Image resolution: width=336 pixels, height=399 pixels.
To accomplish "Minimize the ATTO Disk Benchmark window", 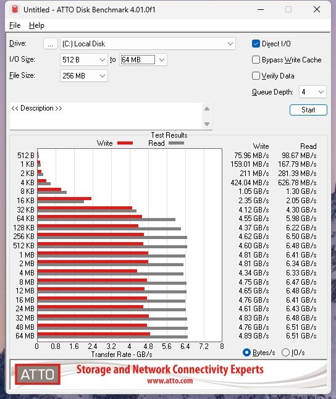I will pos(261,10).
